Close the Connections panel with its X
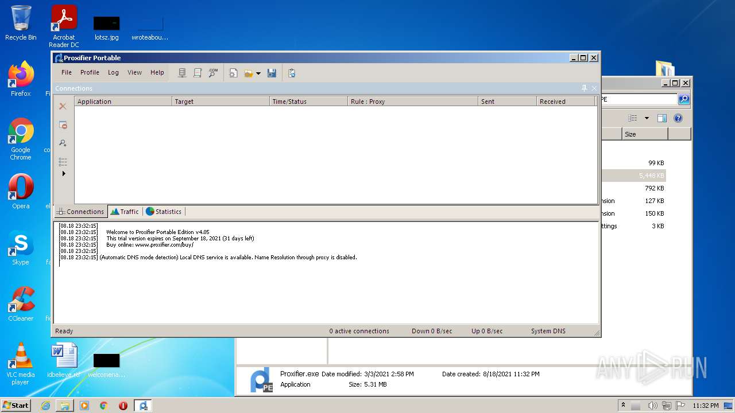The height and width of the screenshot is (413, 735). pos(594,88)
